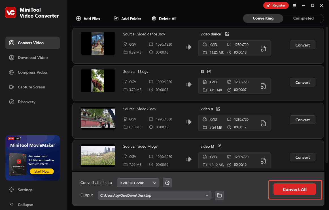Viewport: 329px width, 210px height.
Task: Click Convert for 13.ogv
Action: [x=303, y=82]
